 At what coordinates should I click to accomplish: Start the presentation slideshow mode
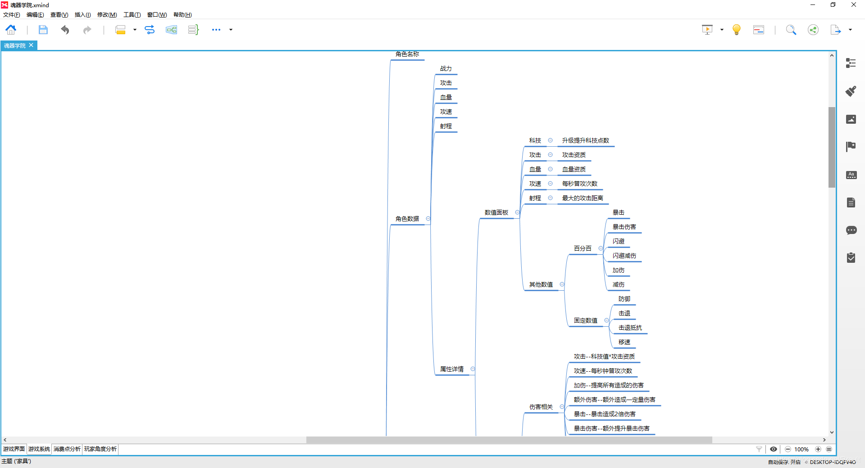pyautogui.click(x=707, y=30)
